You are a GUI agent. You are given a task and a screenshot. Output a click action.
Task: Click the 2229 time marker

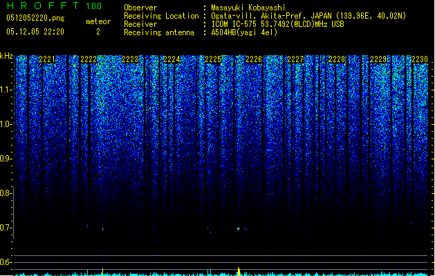[378, 59]
